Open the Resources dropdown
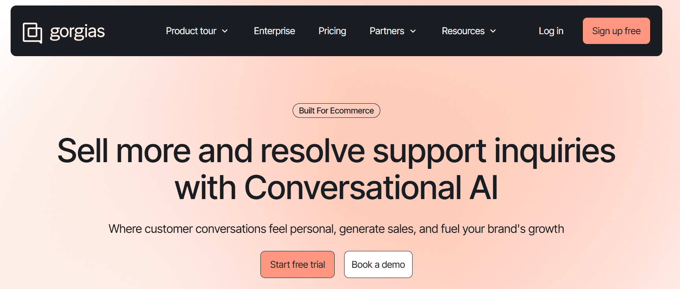Viewport: 680px width, 289px height. (468, 31)
